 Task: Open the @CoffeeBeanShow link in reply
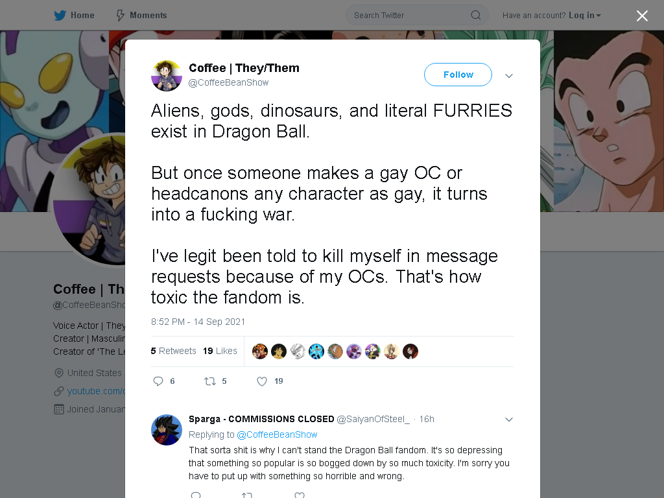pos(277,434)
